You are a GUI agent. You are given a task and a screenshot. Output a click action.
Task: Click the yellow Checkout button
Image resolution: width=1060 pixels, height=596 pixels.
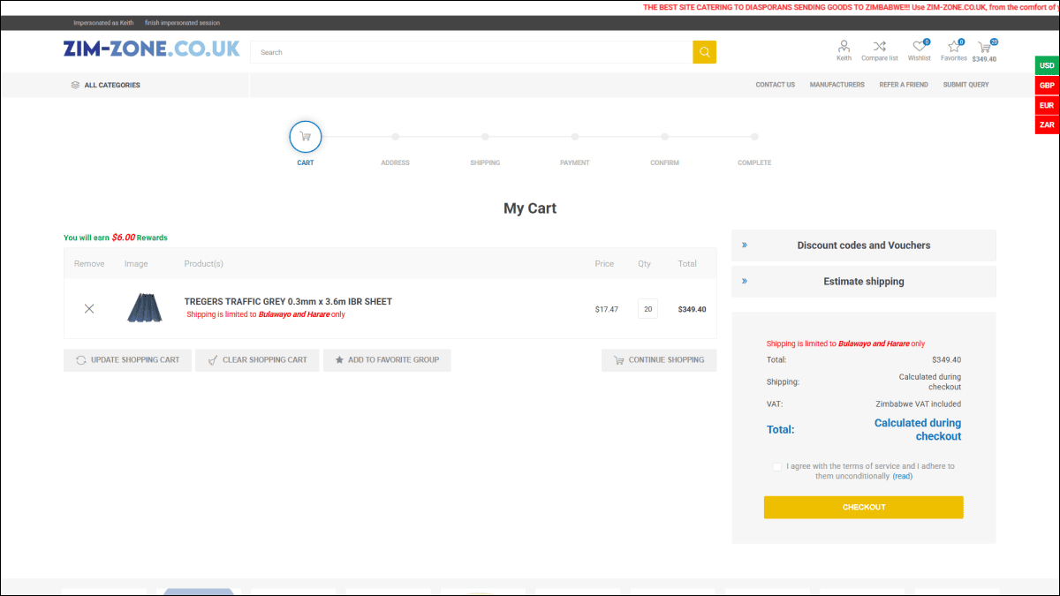[864, 507]
